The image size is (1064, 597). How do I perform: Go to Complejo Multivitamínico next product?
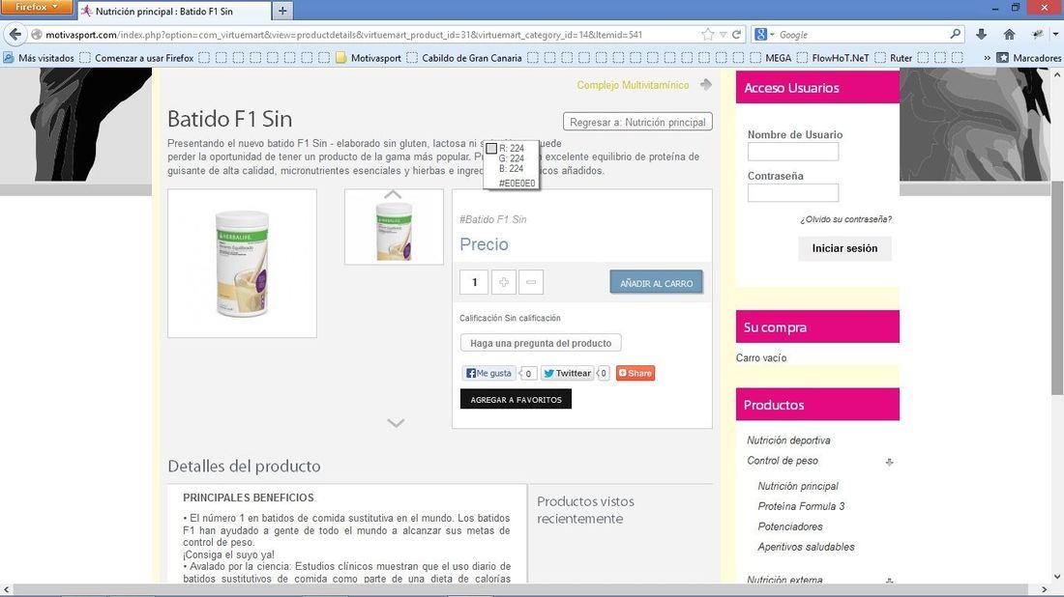pos(633,85)
